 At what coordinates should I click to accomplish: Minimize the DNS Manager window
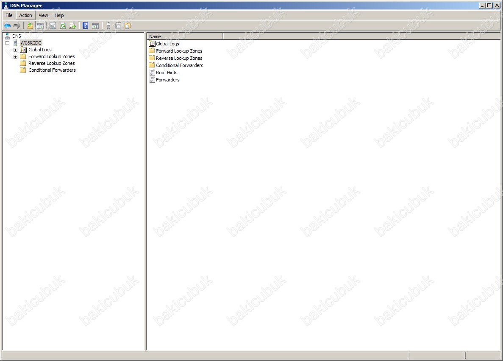point(482,6)
